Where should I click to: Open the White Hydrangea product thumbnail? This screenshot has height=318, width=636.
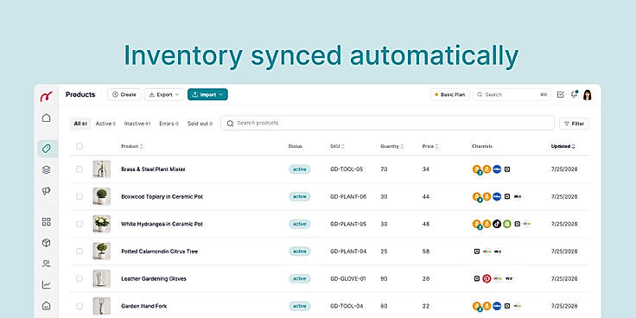(101, 224)
